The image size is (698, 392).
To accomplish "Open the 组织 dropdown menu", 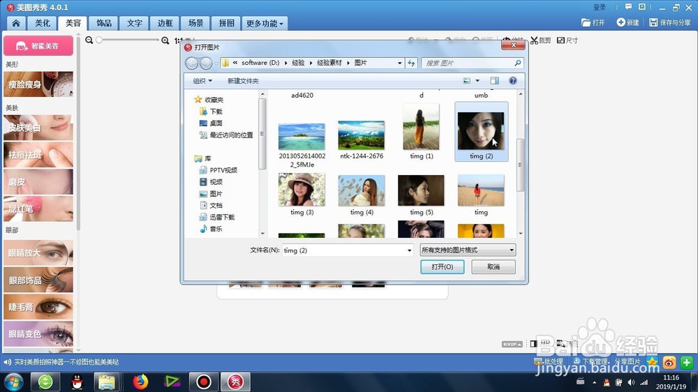I will click(x=202, y=81).
